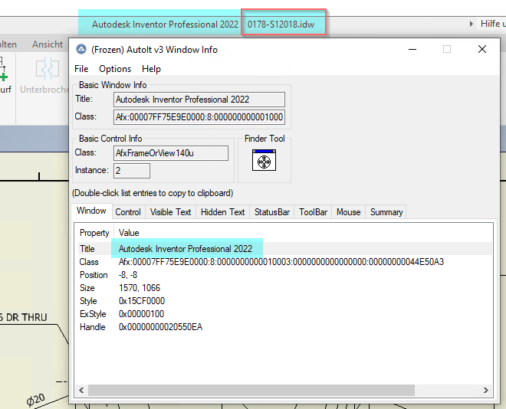Select the Class row with Afx value
This screenshot has height=409, width=506.
(x=285, y=262)
